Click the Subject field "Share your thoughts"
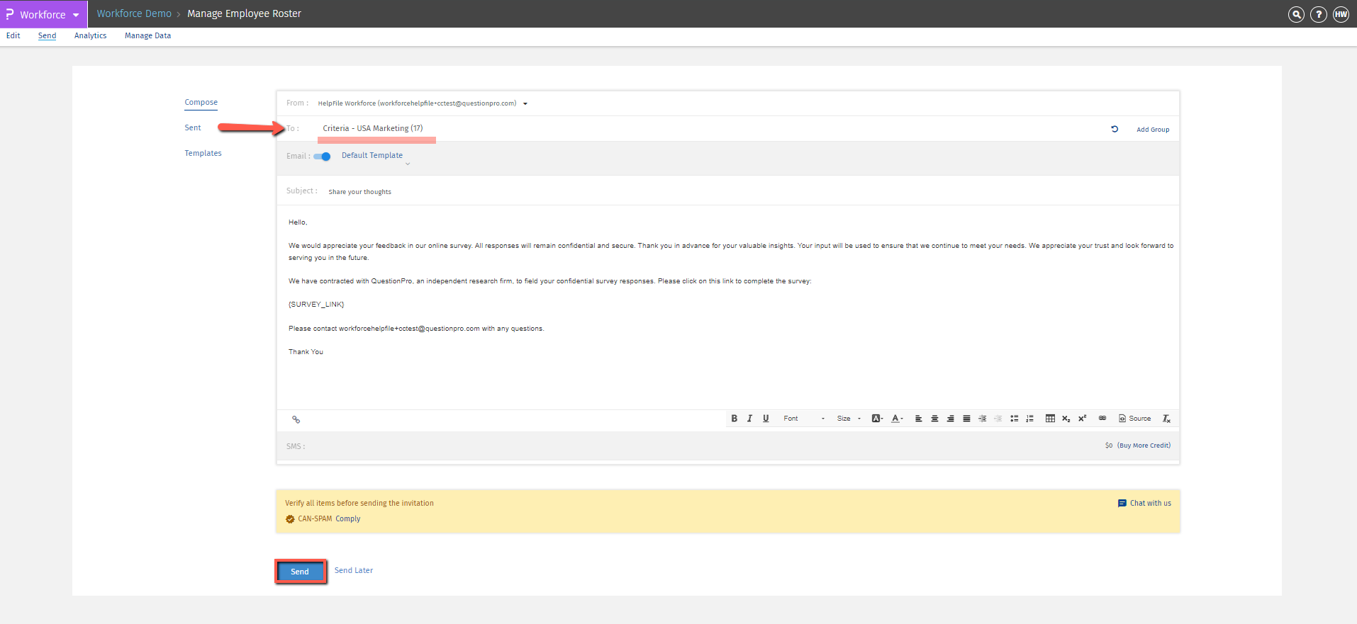 coord(359,192)
